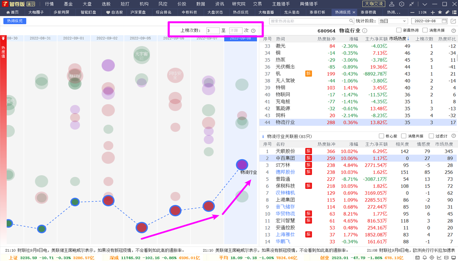The image size is (458, 261).
Task: Click the line chart icon in status bar
Action: click(x=439, y=258)
